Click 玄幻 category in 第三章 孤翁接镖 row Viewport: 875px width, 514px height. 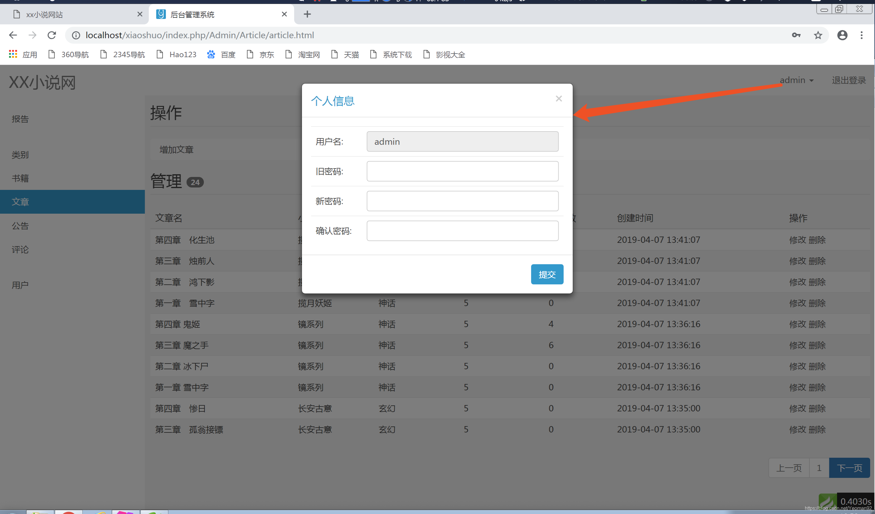point(387,429)
